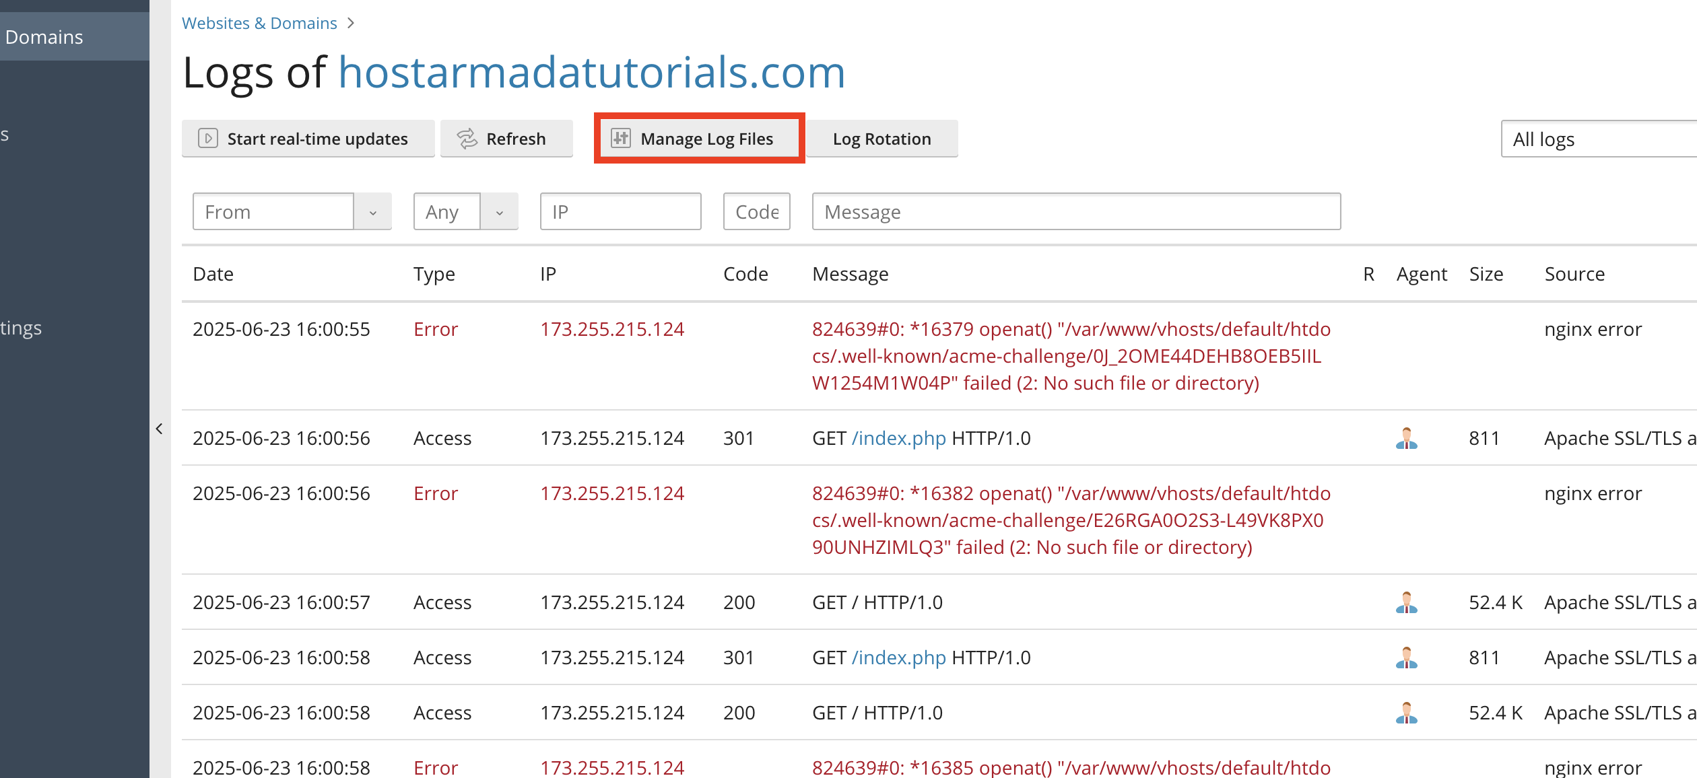
Task: Focus the Code filter field
Action: tap(757, 212)
